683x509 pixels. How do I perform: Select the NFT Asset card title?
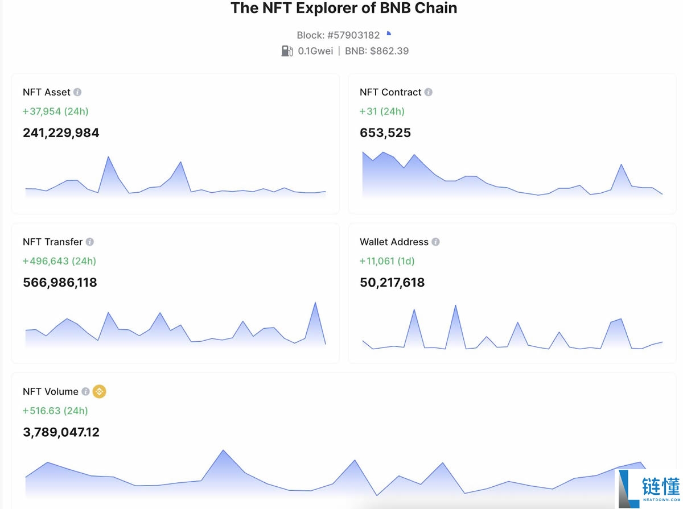pyautogui.click(x=46, y=92)
